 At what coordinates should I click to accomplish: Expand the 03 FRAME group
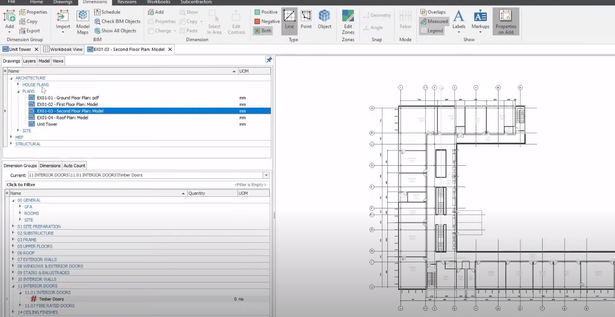(13, 239)
